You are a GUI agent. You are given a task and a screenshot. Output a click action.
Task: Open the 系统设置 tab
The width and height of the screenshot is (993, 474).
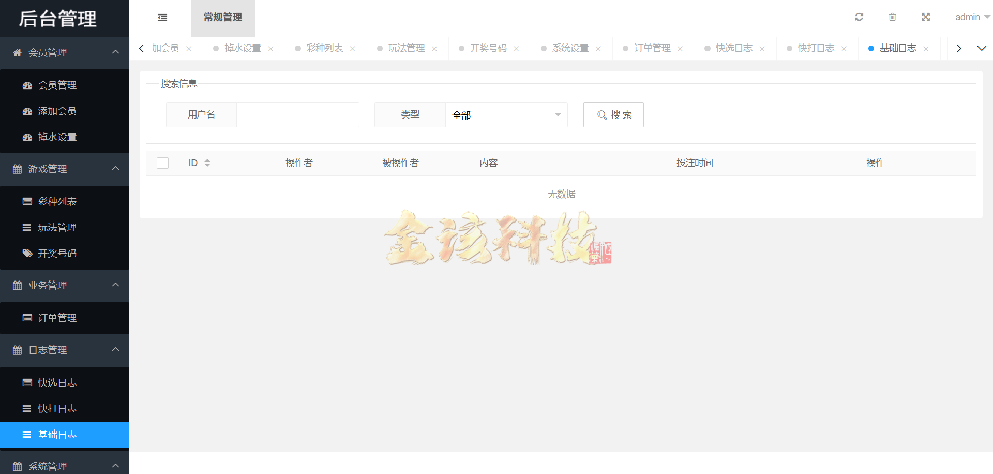(569, 48)
